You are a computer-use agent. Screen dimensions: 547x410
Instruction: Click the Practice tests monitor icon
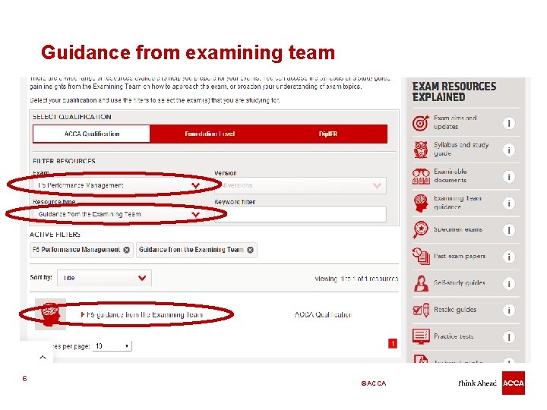pyautogui.click(x=421, y=336)
